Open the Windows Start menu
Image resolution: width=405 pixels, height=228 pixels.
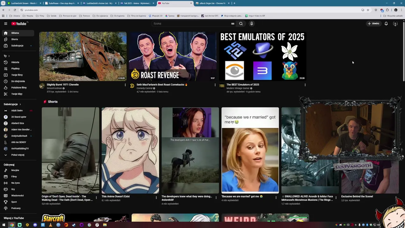coord(4,225)
